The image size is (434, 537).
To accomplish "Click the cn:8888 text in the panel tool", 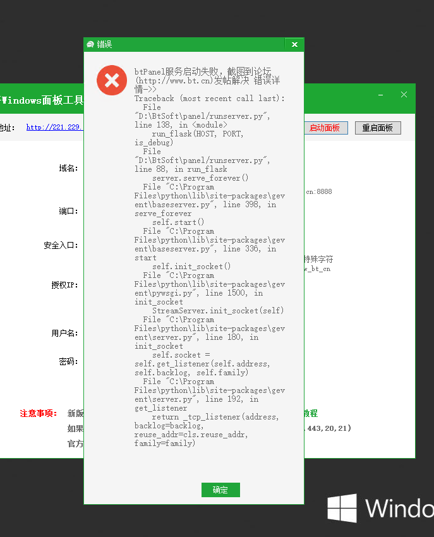I will pyautogui.click(x=319, y=192).
